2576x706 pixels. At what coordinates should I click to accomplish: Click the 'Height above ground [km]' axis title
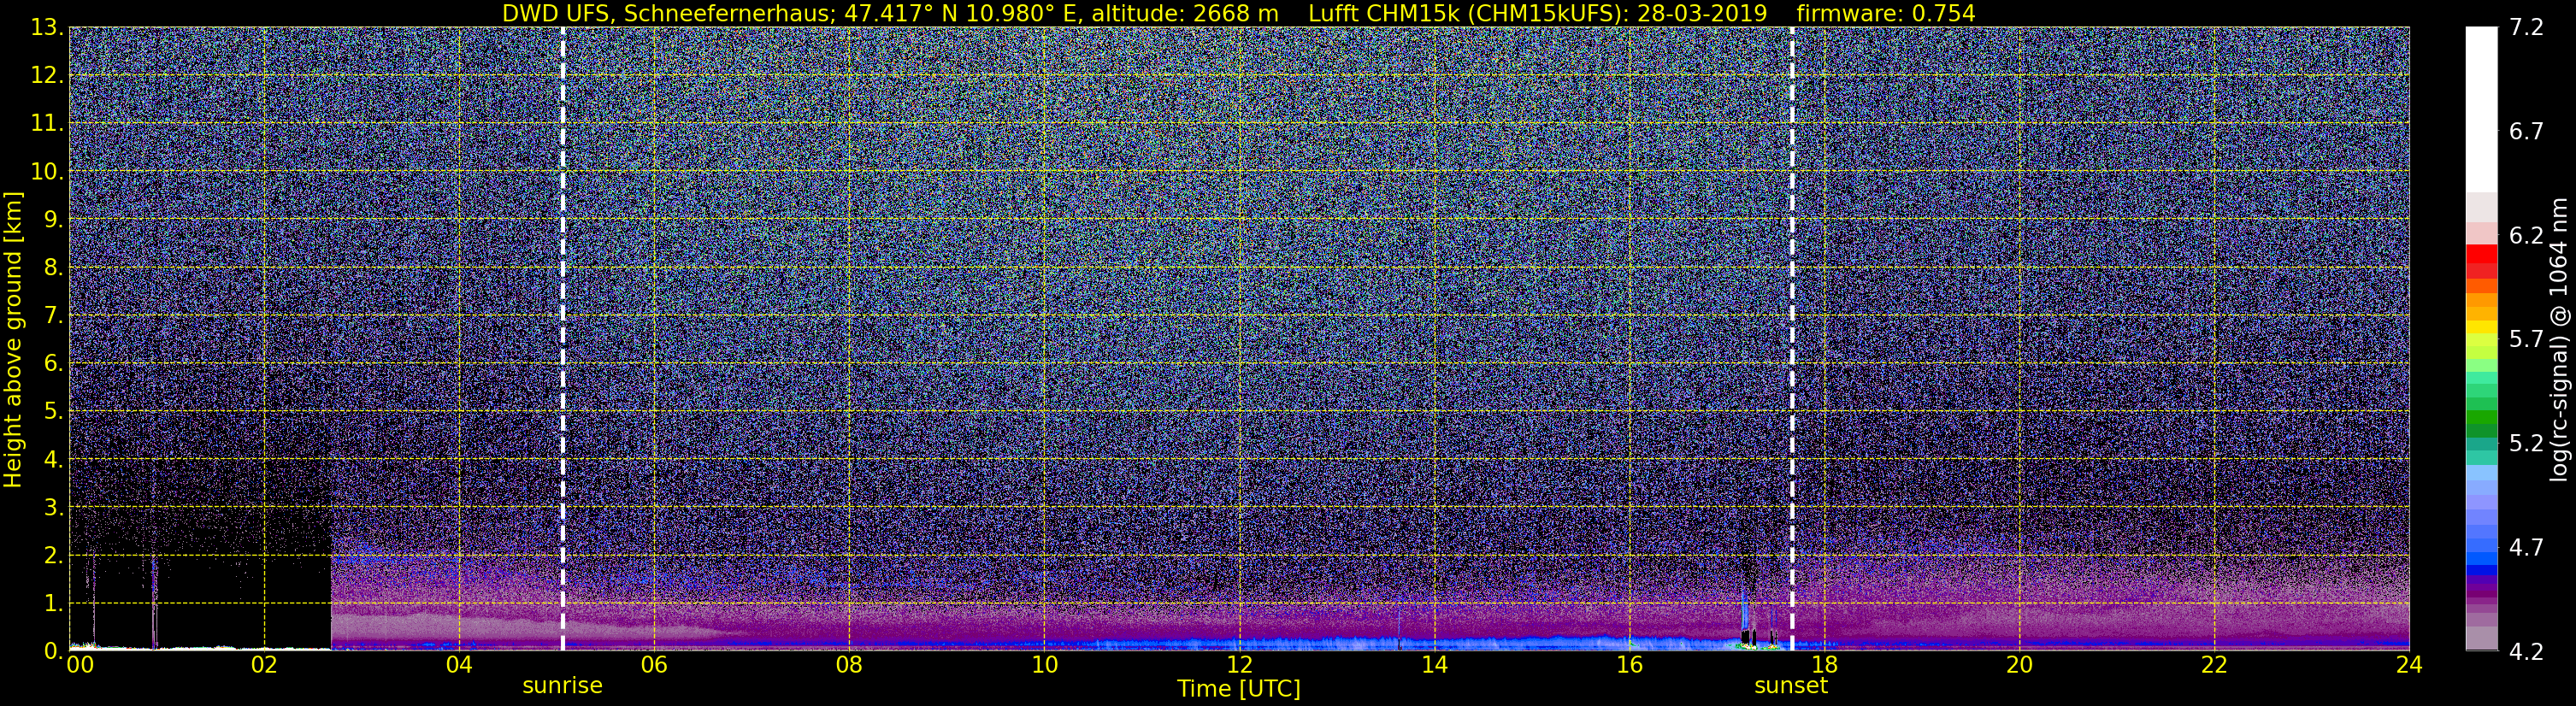click(x=13, y=339)
